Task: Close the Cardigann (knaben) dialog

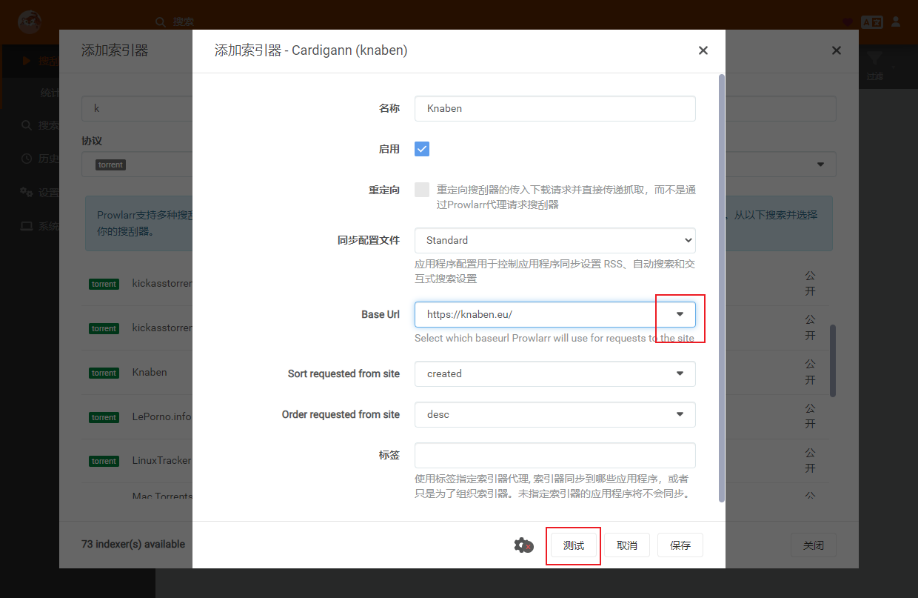Action: 703,50
